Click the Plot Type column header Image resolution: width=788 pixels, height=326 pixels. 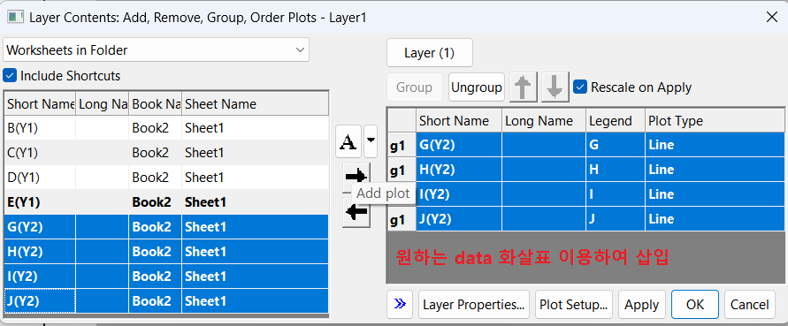(x=715, y=121)
